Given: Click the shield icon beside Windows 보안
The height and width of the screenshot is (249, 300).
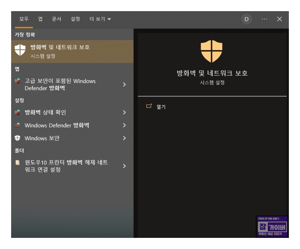Looking at the screenshot, I should pos(17,138).
